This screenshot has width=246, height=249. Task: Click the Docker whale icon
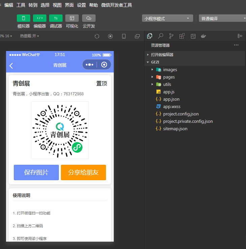(x=203, y=36)
